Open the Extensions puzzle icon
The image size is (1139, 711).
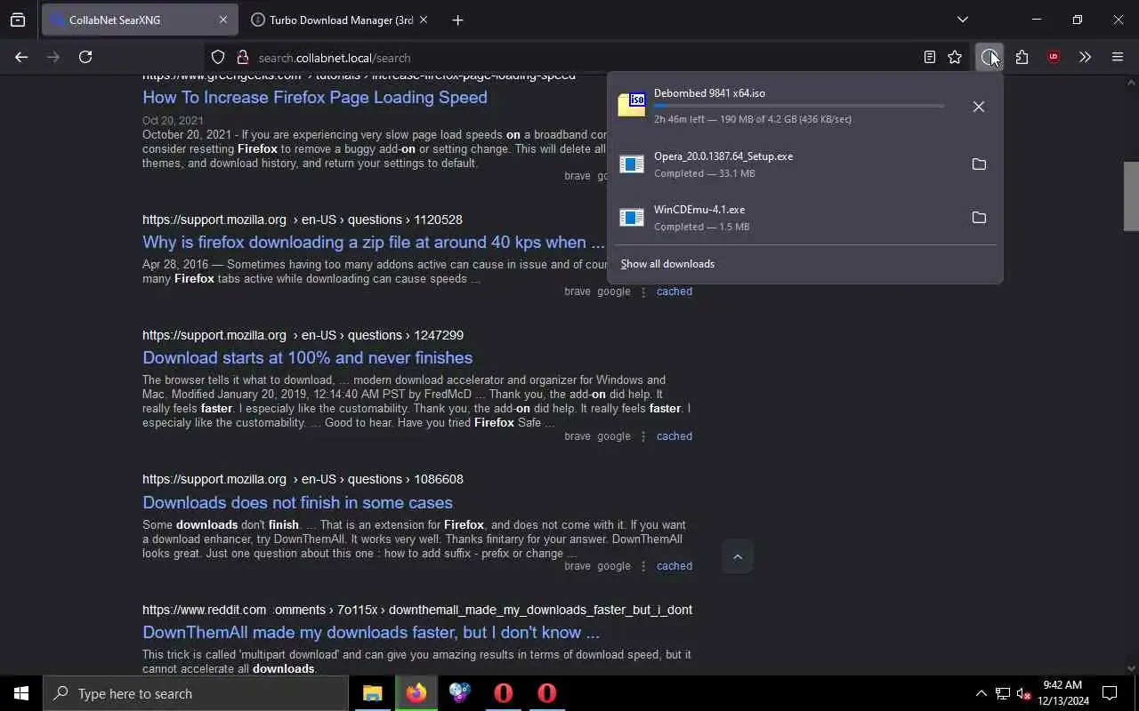point(1022,57)
